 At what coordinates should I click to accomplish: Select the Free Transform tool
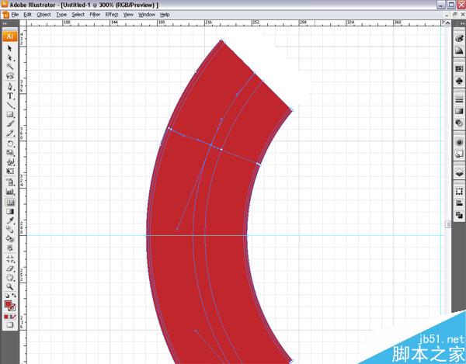click(10, 172)
